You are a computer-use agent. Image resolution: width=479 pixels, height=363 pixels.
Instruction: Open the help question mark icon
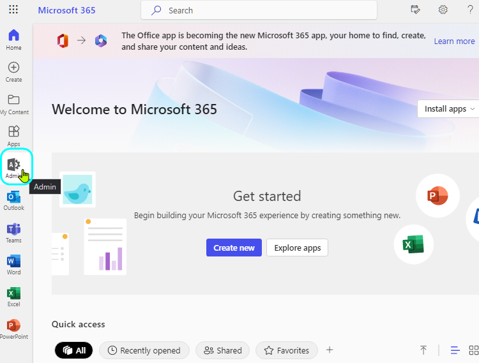(x=470, y=10)
